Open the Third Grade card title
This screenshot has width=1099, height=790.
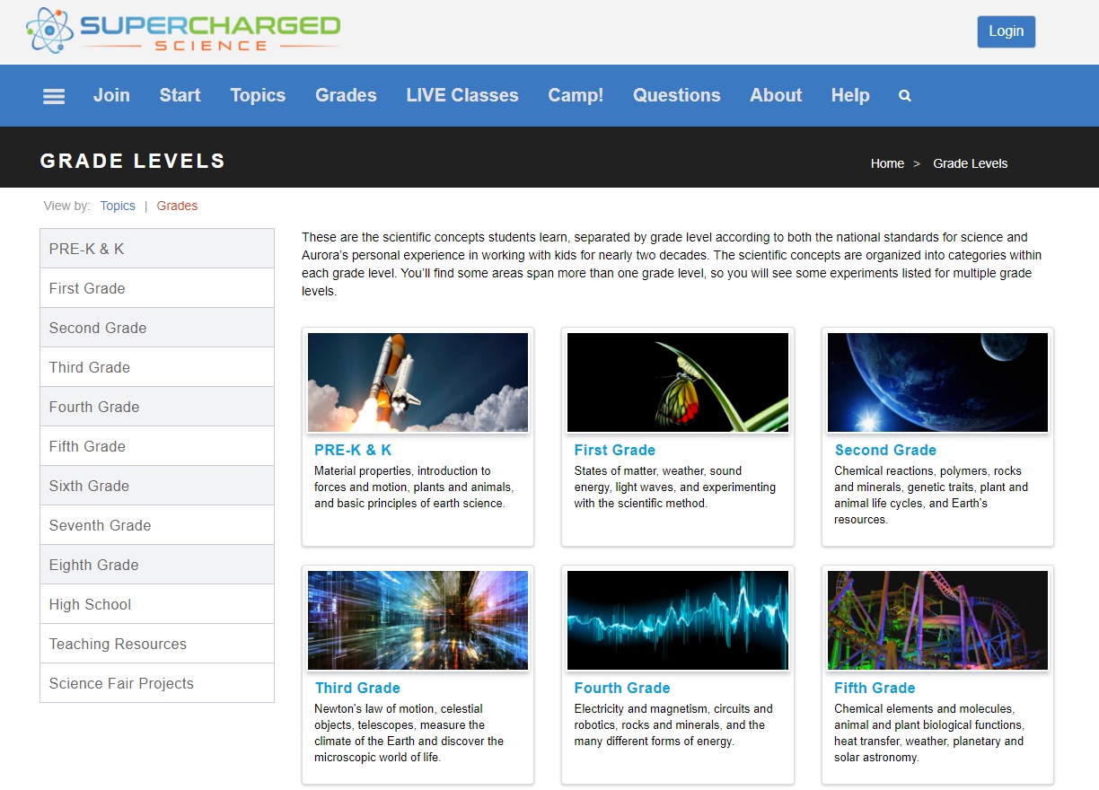pyautogui.click(x=357, y=688)
